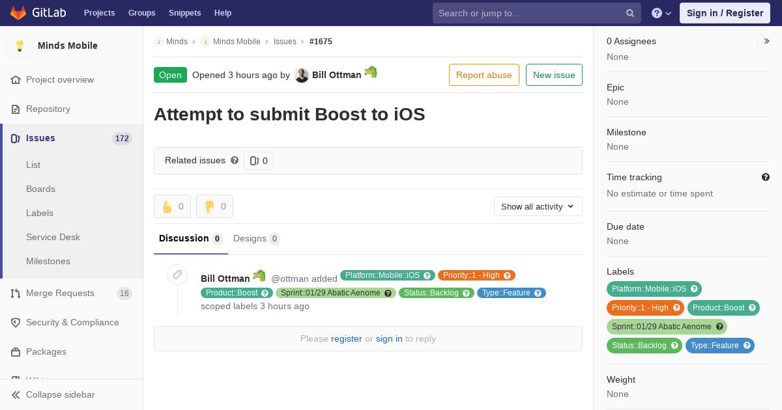Image resolution: width=782 pixels, height=410 pixels.
Task: Click the register link to reply
Action: [346, 338]
